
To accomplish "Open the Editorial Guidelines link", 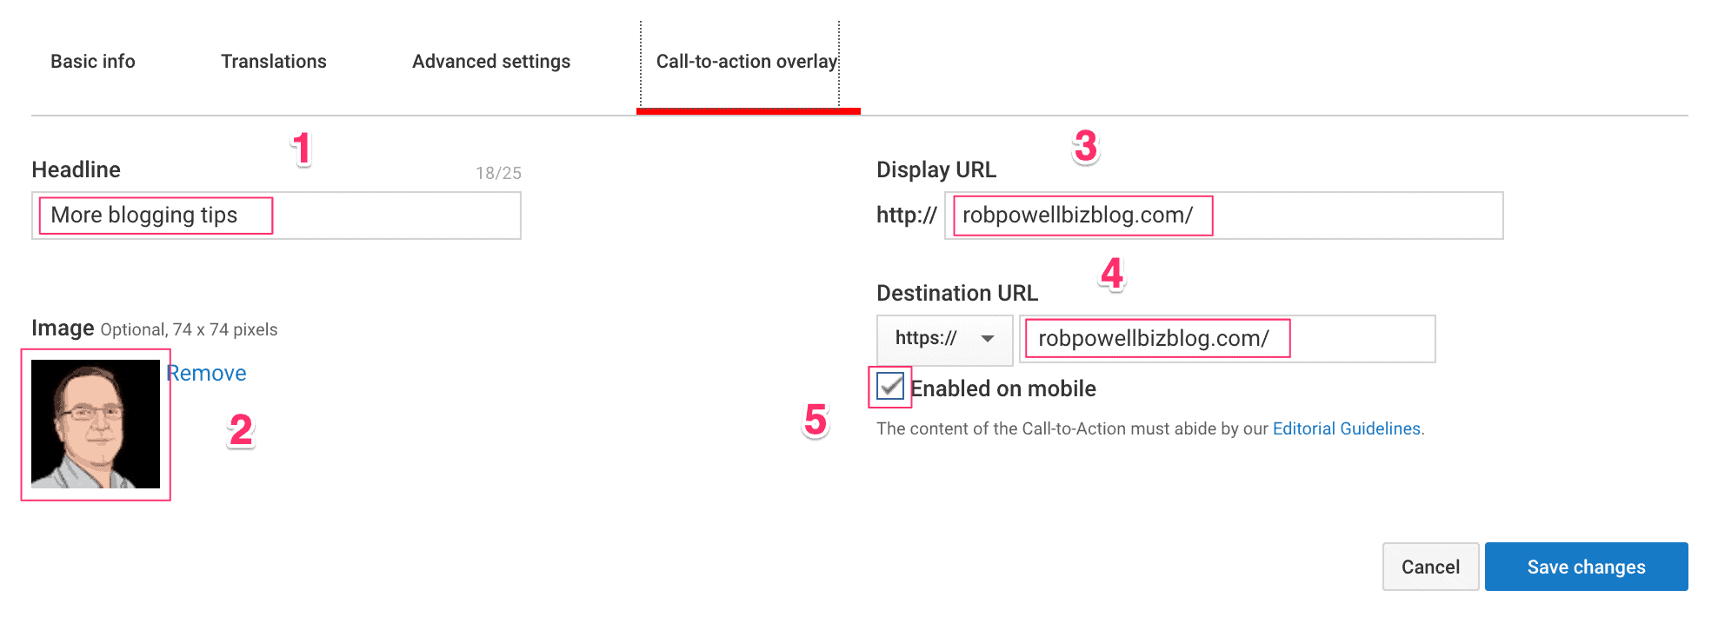I will pyautogui.click(x=1347, y=428).
